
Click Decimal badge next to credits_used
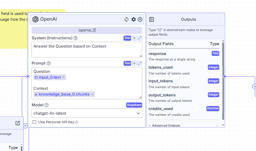(213, 108)
